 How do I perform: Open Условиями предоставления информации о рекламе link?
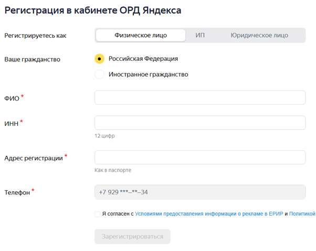(209, 214)
